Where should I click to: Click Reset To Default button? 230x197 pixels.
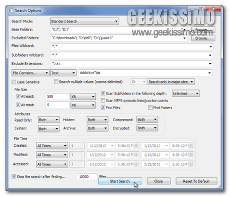196,181
